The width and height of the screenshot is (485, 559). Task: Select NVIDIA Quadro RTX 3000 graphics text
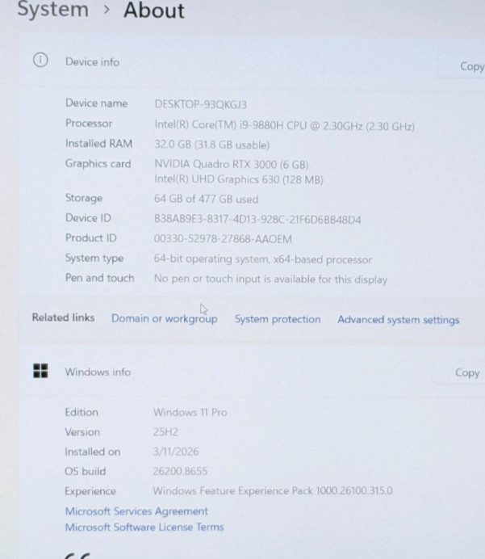click(x=231, y=164)
